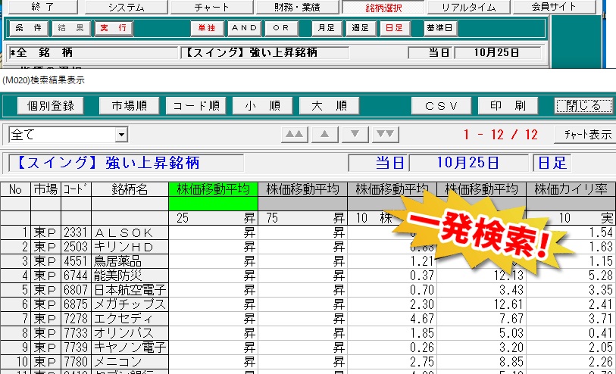Click the No column header
This screenshot has height=374, width=616.
tap(15, 189)
